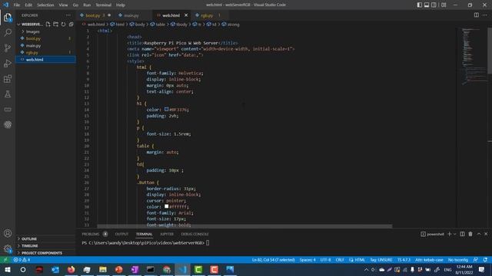Expand the images folder
Image resolution: width=492 pixels, height=276 pixels.
32,31
